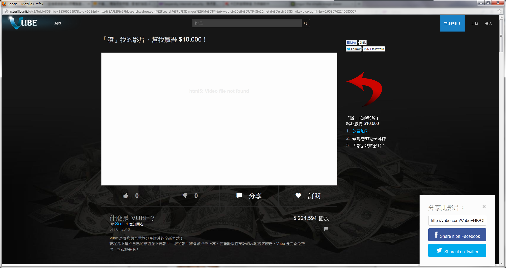This screenshot has height=268, width=506.
Task: Click the 分享 share label
Action: point(255,196)
